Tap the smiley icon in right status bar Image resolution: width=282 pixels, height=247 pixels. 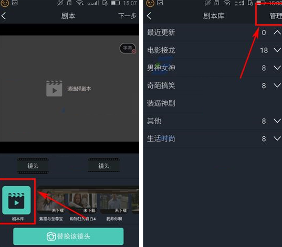[150, 3]
